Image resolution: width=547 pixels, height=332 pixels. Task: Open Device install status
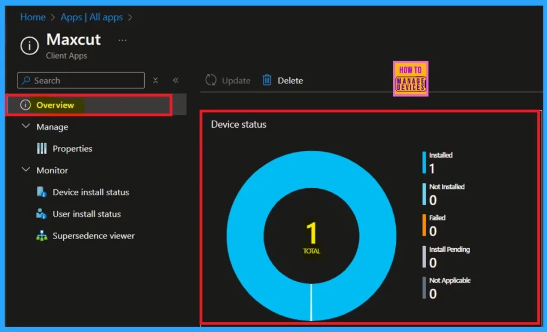(91, 192)
